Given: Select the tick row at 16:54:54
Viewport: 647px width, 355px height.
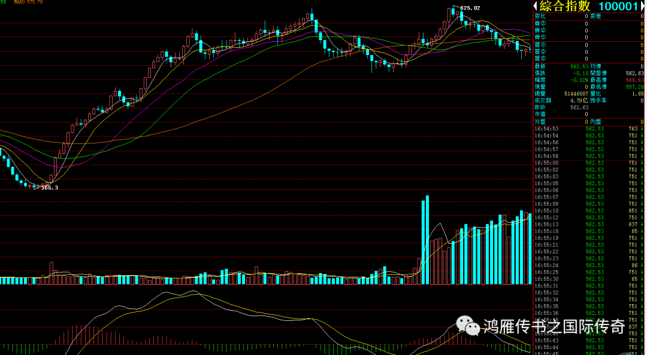Looking at the screenshot, I should coord(589,136).
